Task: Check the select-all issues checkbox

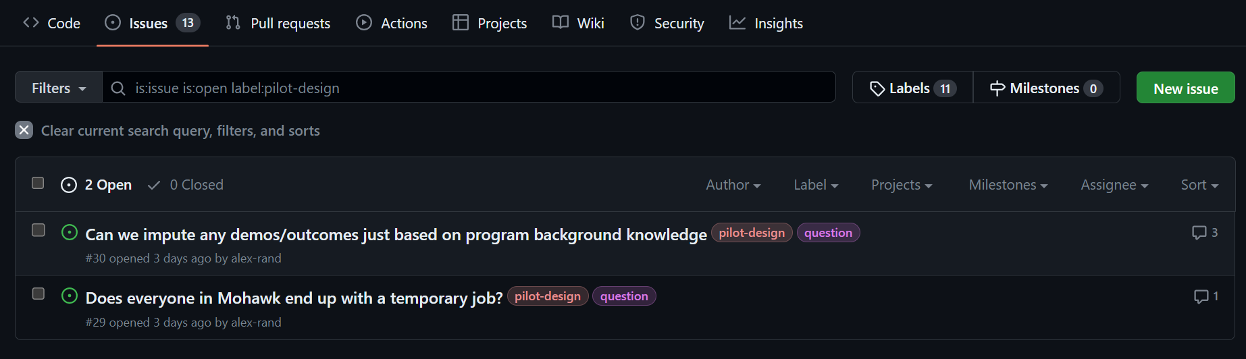Action: [x=38, y=183]
